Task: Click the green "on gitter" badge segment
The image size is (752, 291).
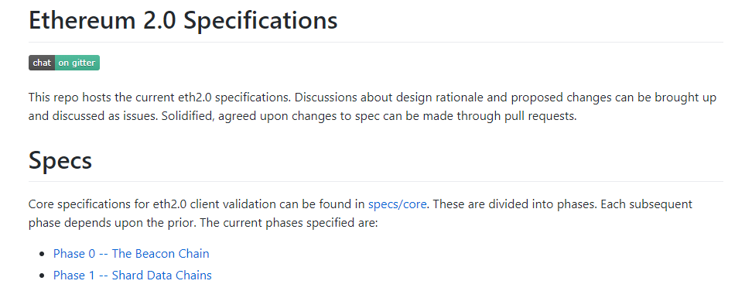Action: (77, 63)
